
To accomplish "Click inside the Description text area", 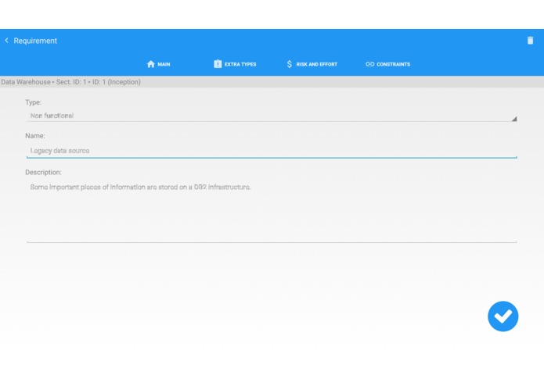I will 272,211.
